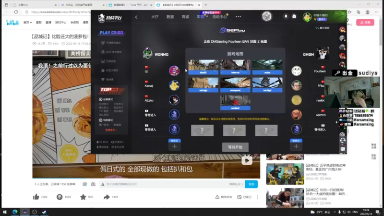The image size is (384, 216).
Task: Click the 等待开始 button
Action: (x=235, y=147)
